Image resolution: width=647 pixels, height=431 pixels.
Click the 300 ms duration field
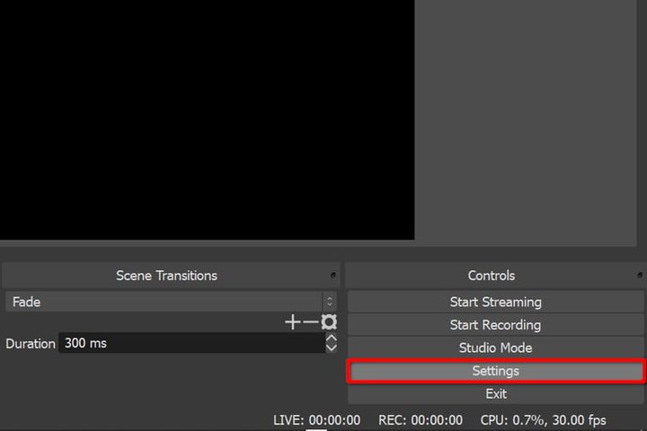(x=191, y=343)
